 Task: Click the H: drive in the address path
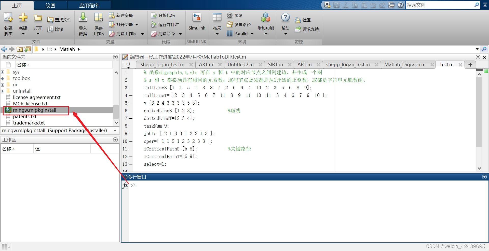pos(49,49)
